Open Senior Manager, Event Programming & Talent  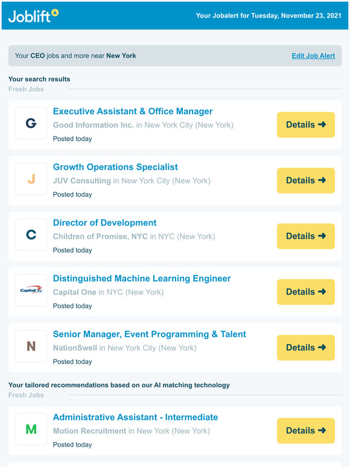tap(149, 334)
